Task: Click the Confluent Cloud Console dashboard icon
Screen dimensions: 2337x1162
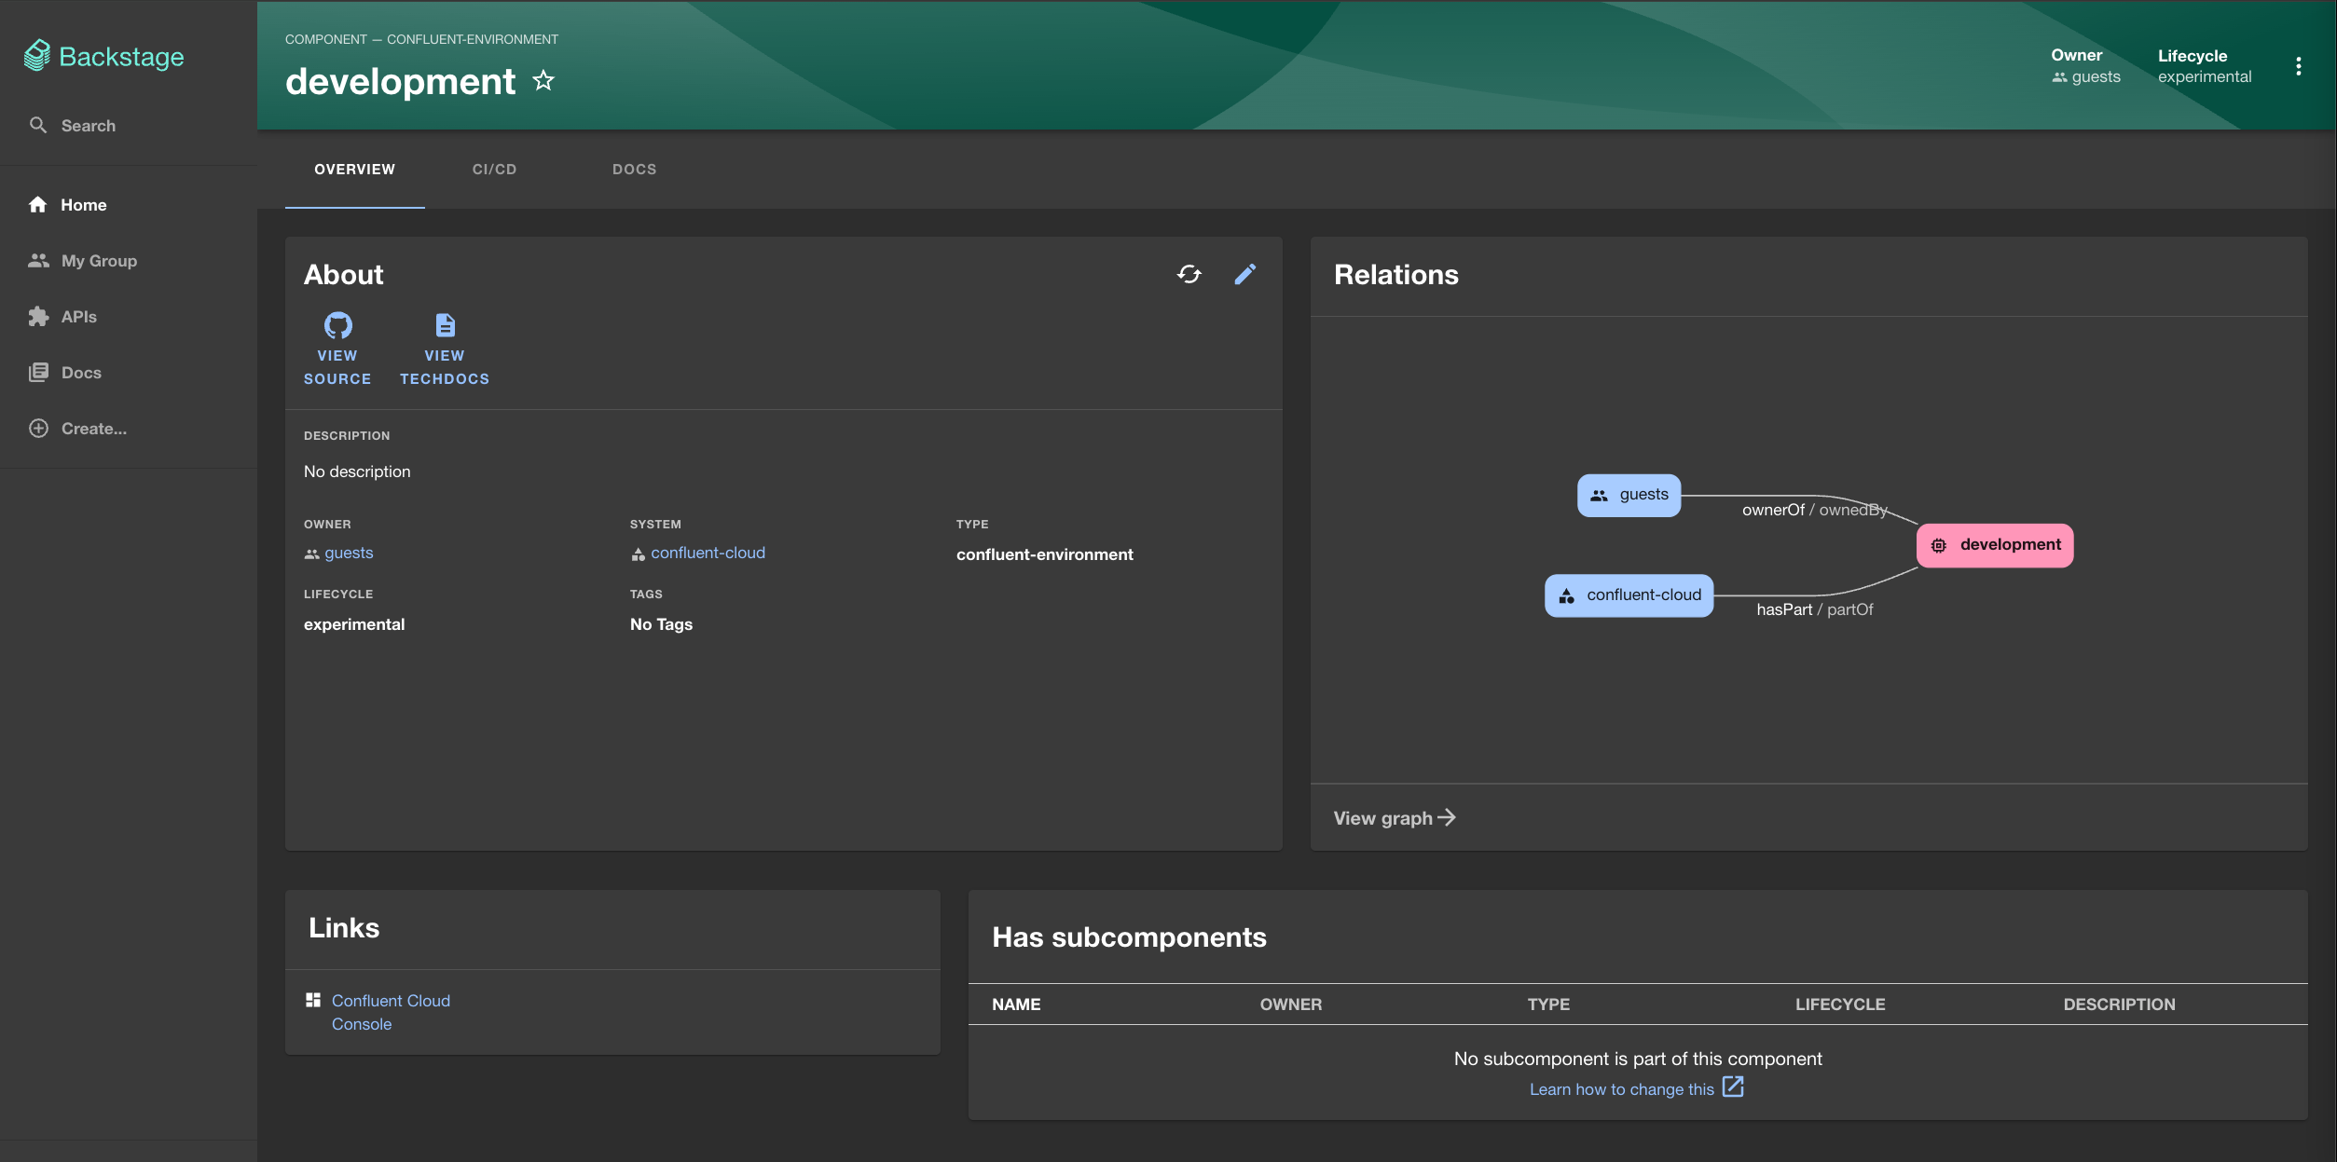Action: point(313,1000)
